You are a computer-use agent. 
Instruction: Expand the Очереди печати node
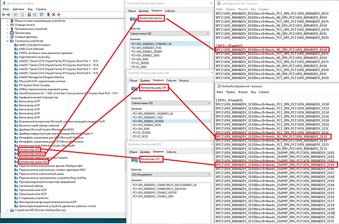coord(7,25)
